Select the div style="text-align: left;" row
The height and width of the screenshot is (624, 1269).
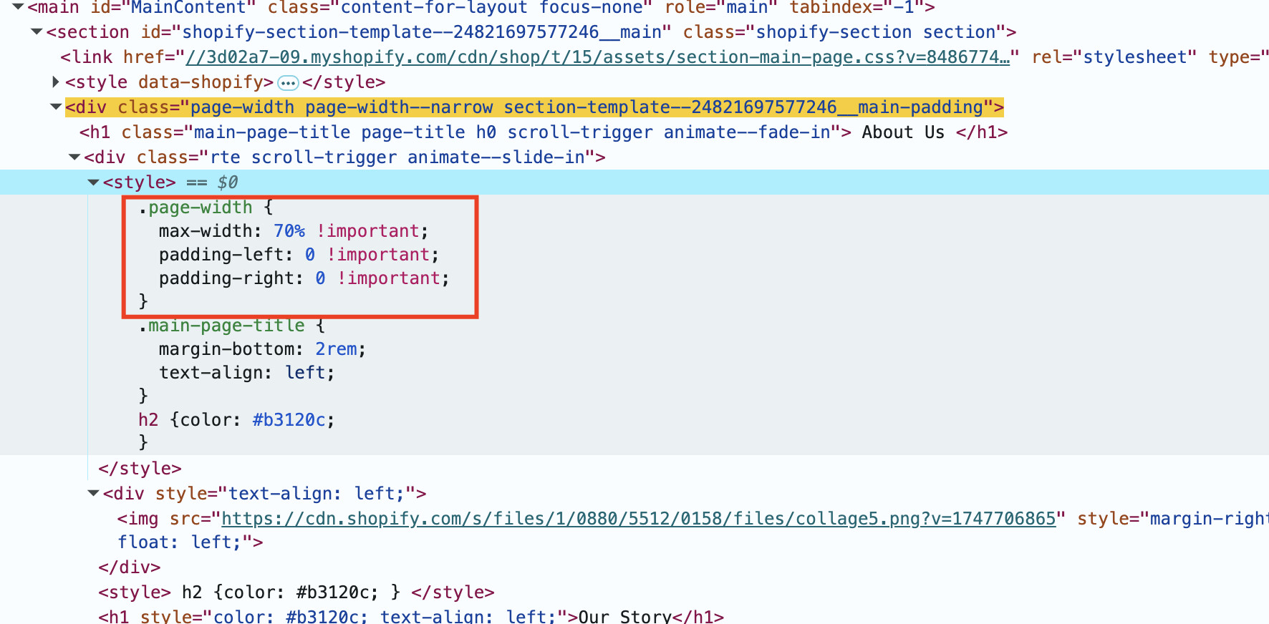(x=264, y=494)
